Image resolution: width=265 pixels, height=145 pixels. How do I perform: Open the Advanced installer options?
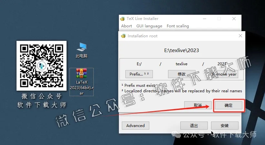[x=135, y=125]
